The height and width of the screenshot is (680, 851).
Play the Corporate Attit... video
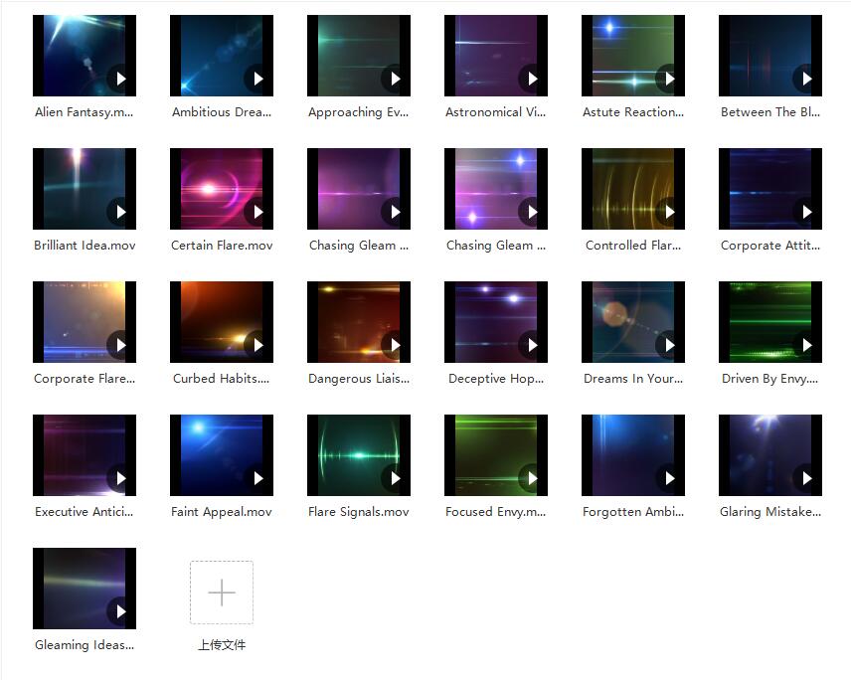click(x=806, y=212)
